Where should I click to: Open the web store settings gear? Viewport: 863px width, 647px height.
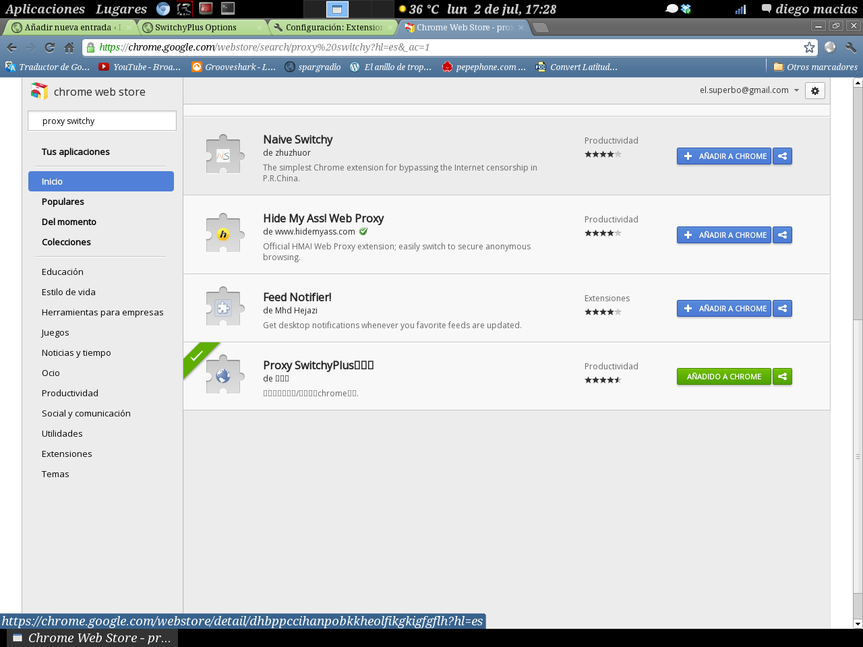point(814,91)
